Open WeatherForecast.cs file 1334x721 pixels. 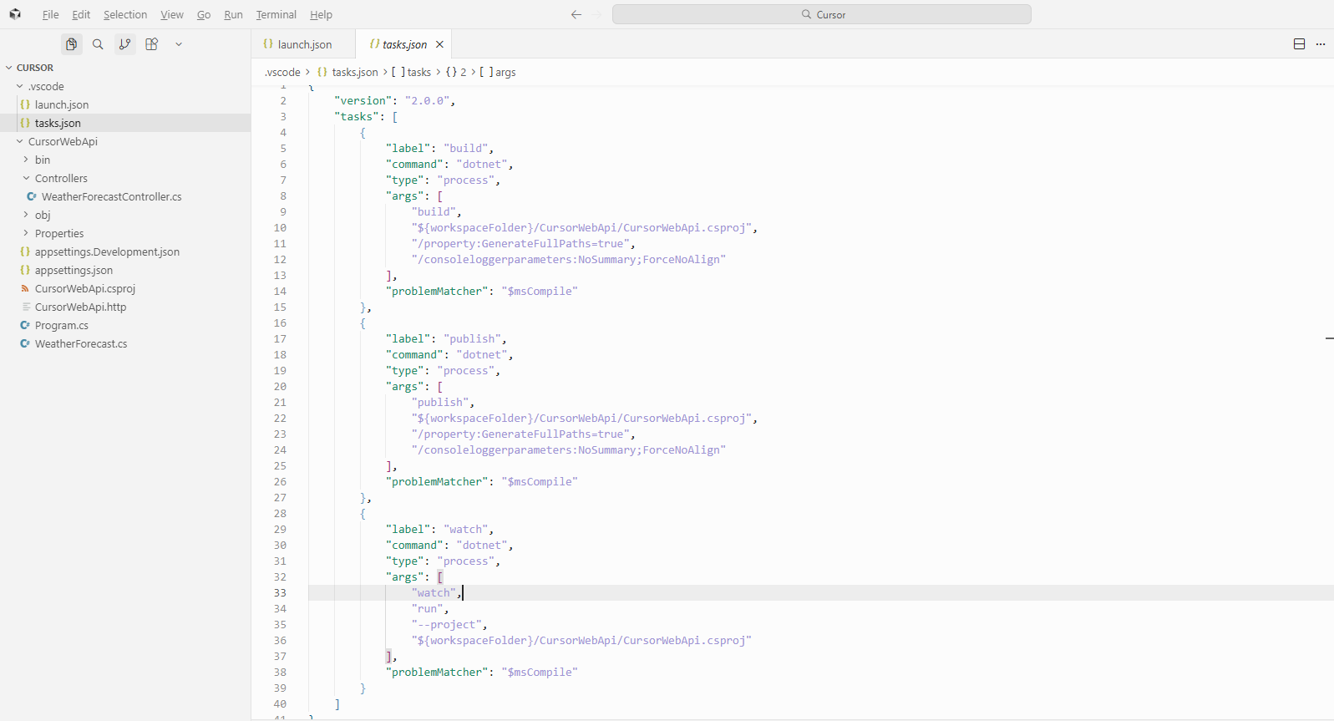coord(125,343)
